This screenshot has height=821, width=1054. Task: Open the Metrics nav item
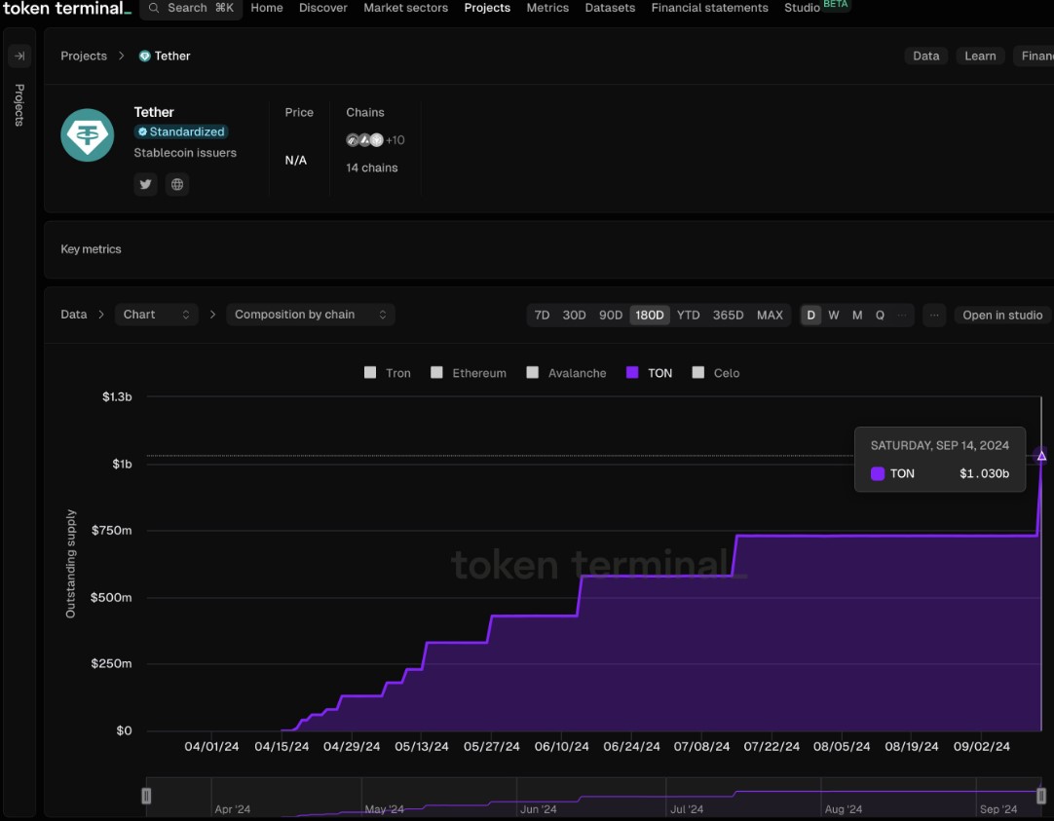coord(547,8)
